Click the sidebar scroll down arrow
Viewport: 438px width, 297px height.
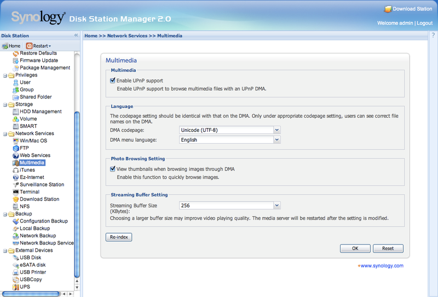(77, 287)
